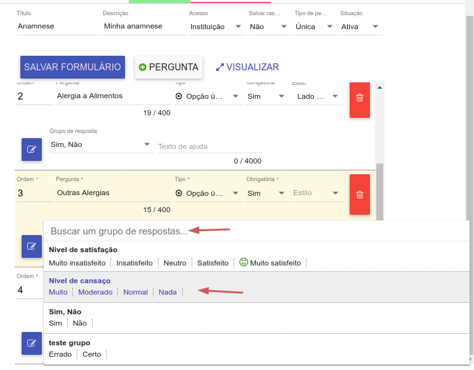Open Grupo de resposta dropdown Sim, Não
The height and width of the screenshot is (370, 474).
point(102,144)
